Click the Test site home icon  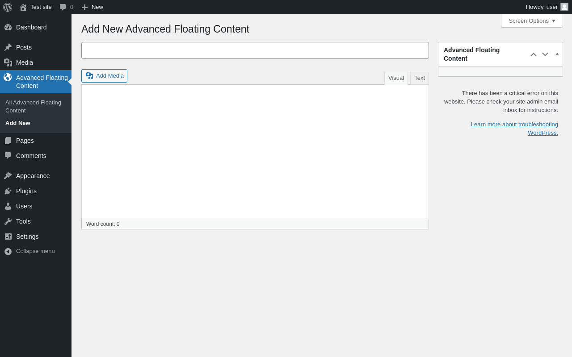pyautogui.click(x=23, y=7)
